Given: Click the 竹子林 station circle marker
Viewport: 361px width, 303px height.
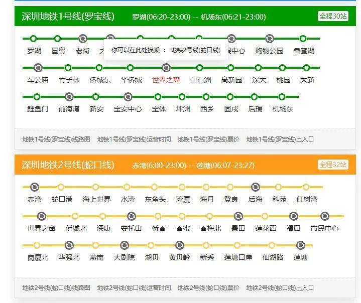Looking at the screenshot, I should click(68, 68).
